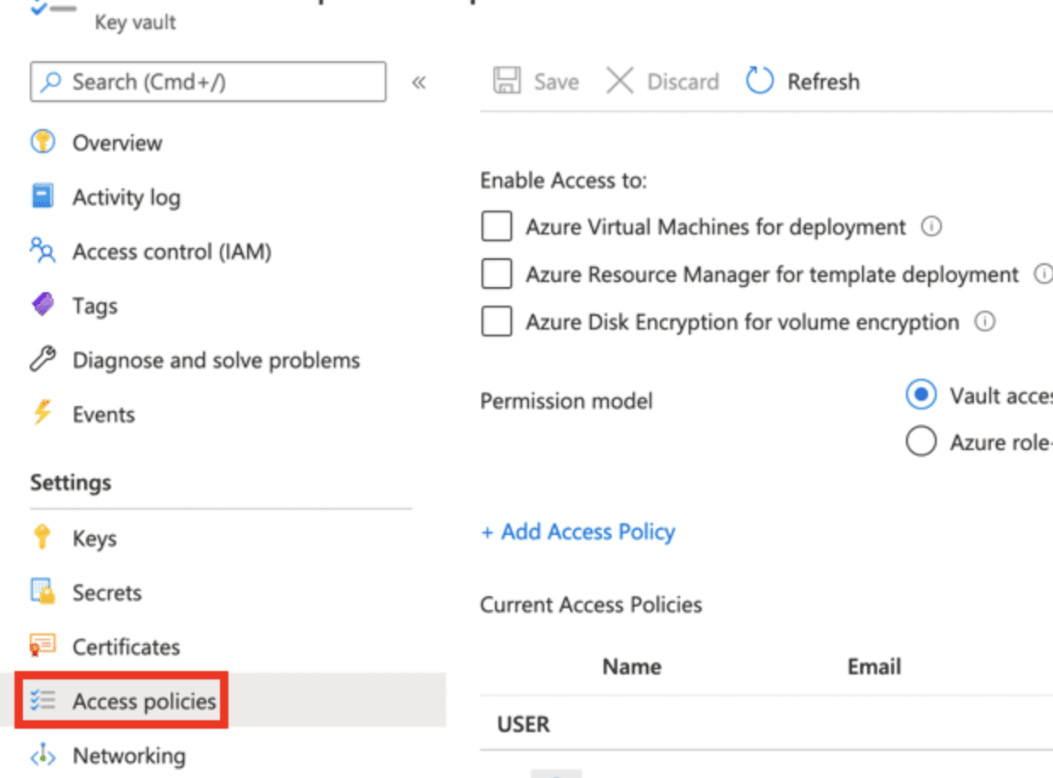Open the Events section
The height and width of the screenshot is (778, 1053).
(x=103, y=414)
